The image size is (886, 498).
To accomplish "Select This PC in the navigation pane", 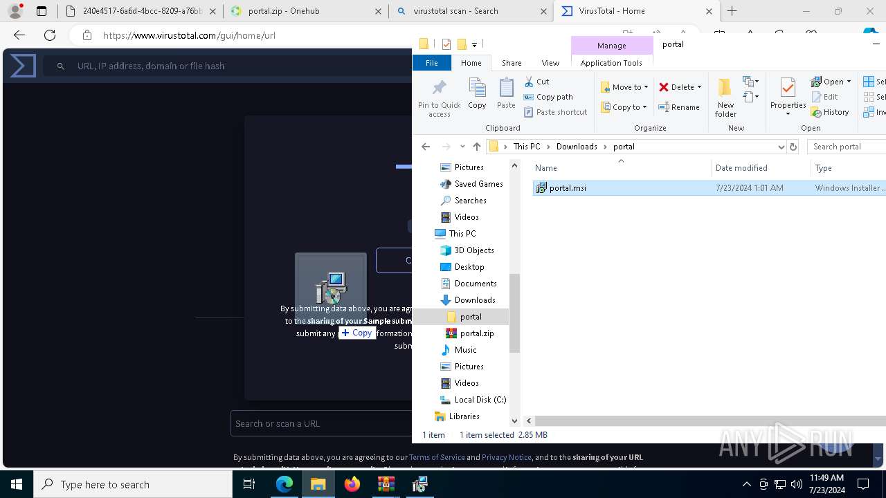I will pos(462,234).
